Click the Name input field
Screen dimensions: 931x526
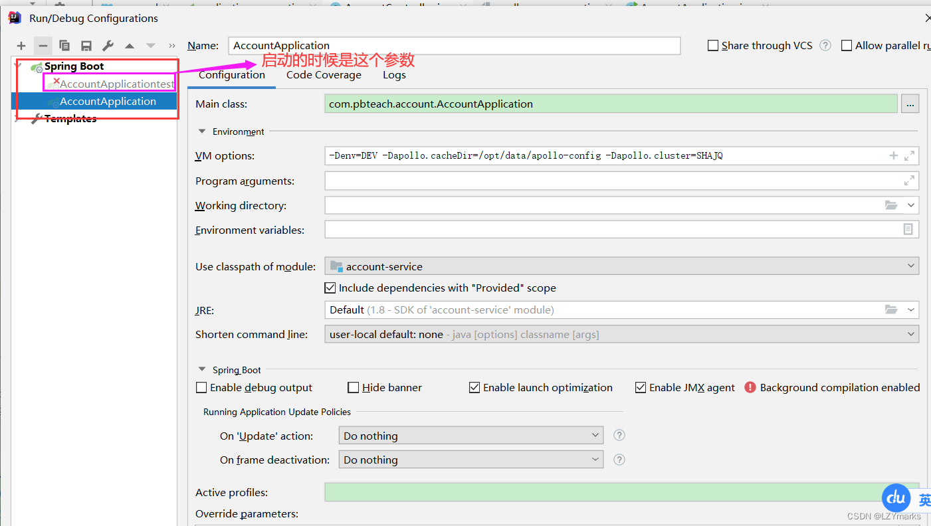point(455,46)
